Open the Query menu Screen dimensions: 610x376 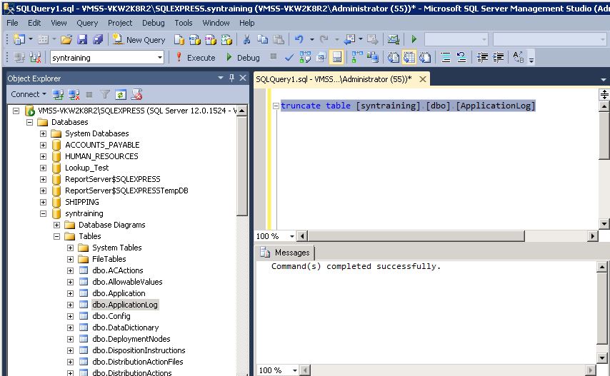(87, 23)
